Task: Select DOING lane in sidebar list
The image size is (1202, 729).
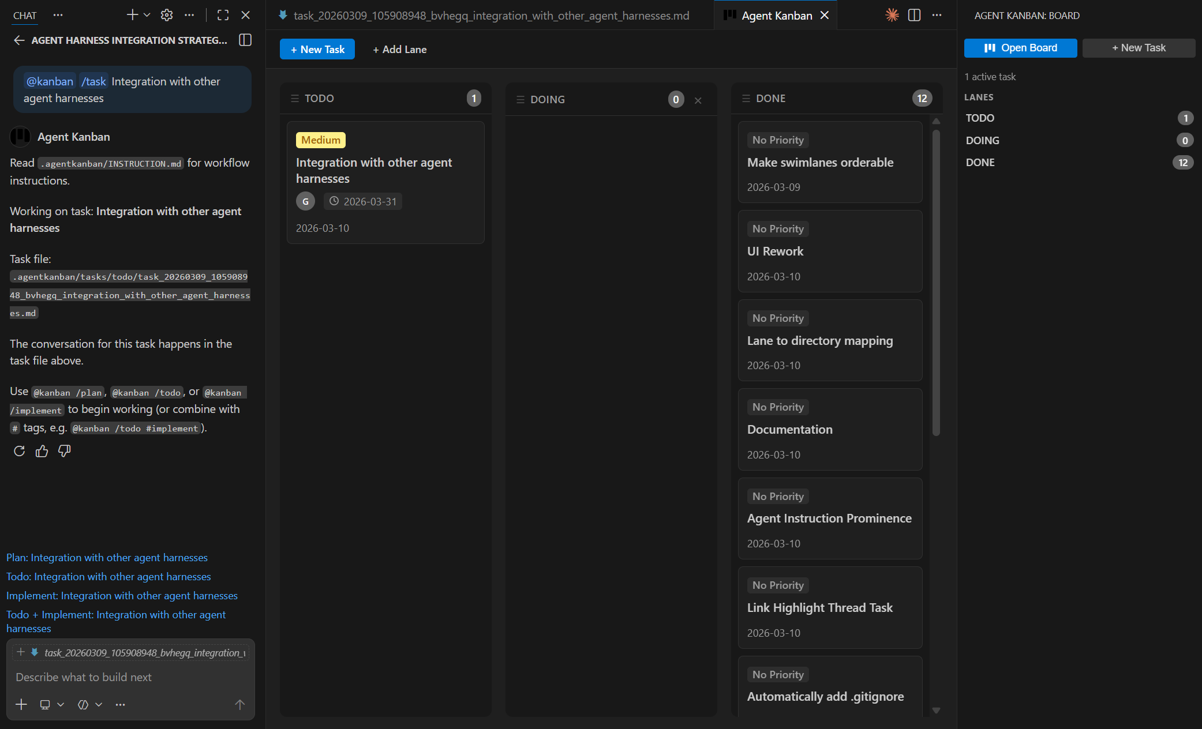Action: 1079,140
